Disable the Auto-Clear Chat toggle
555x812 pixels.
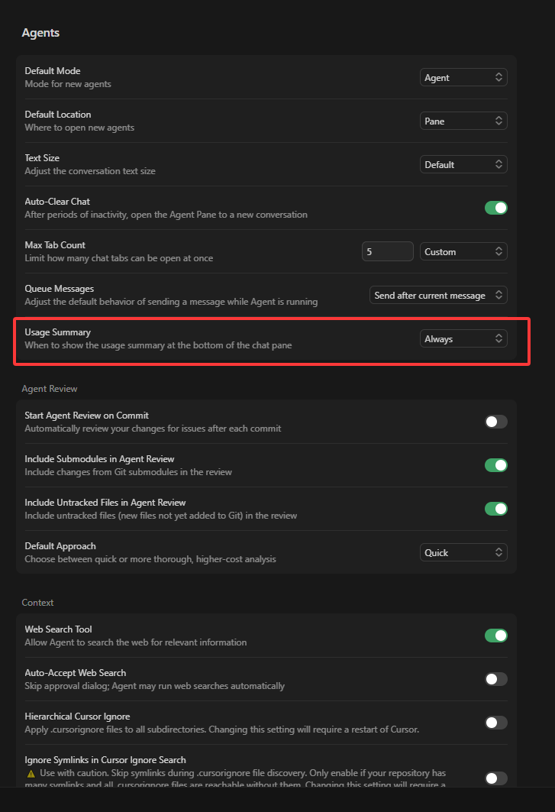point(496,208)
